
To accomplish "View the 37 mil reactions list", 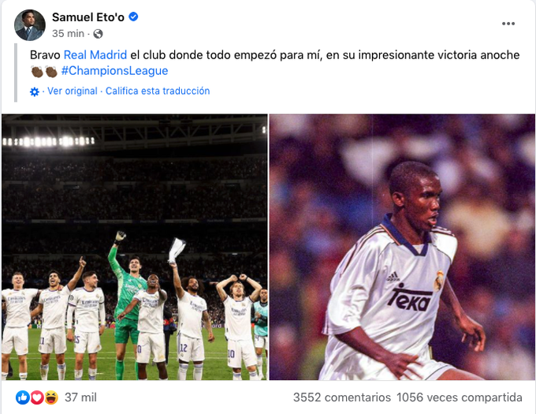I will (x=80, y=397).
